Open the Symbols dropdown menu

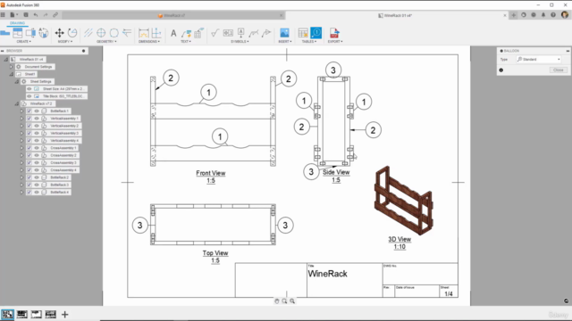pyautogui.click(x=240, y=42)
